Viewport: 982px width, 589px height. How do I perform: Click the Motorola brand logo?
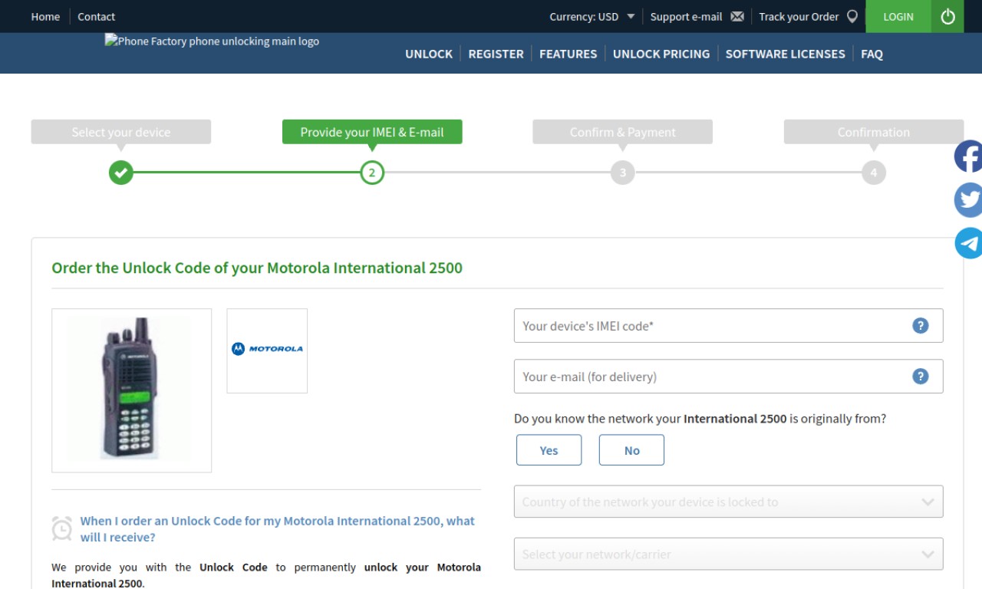coord(267,350)
